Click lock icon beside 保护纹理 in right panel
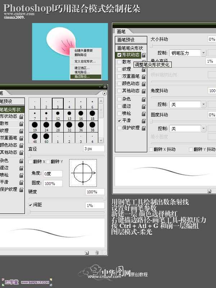Image resolution: width=216 pixels, height=288 pixels. (x=144, y=128)
